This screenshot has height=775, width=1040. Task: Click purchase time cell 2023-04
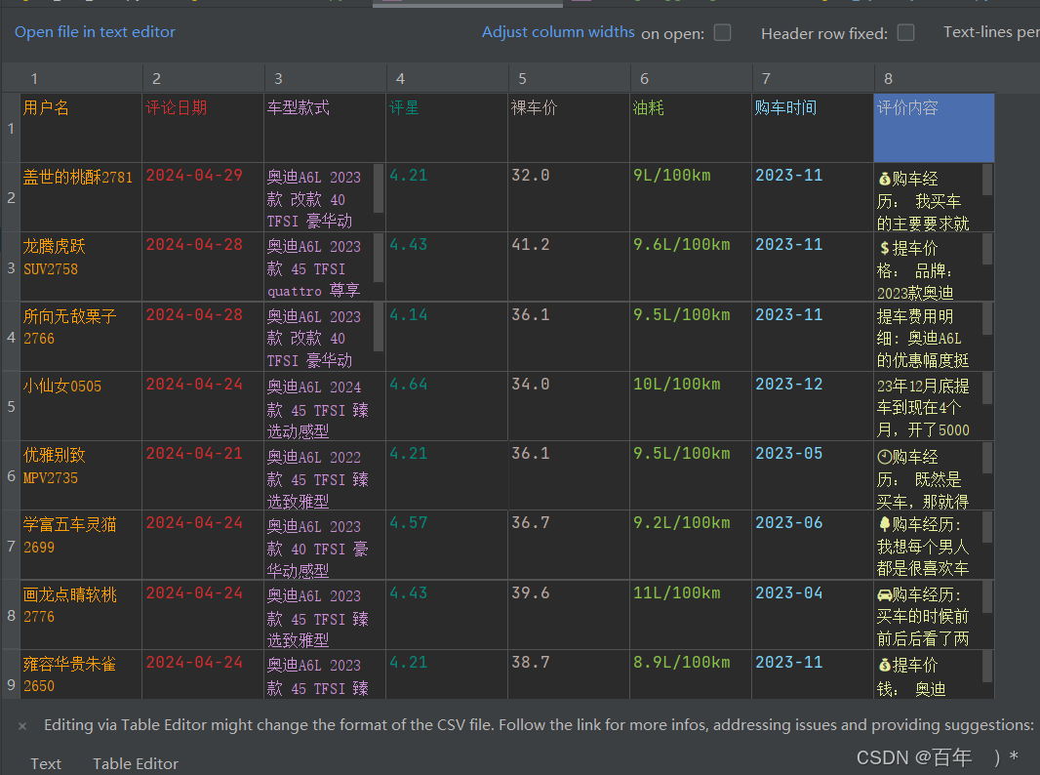813,615
